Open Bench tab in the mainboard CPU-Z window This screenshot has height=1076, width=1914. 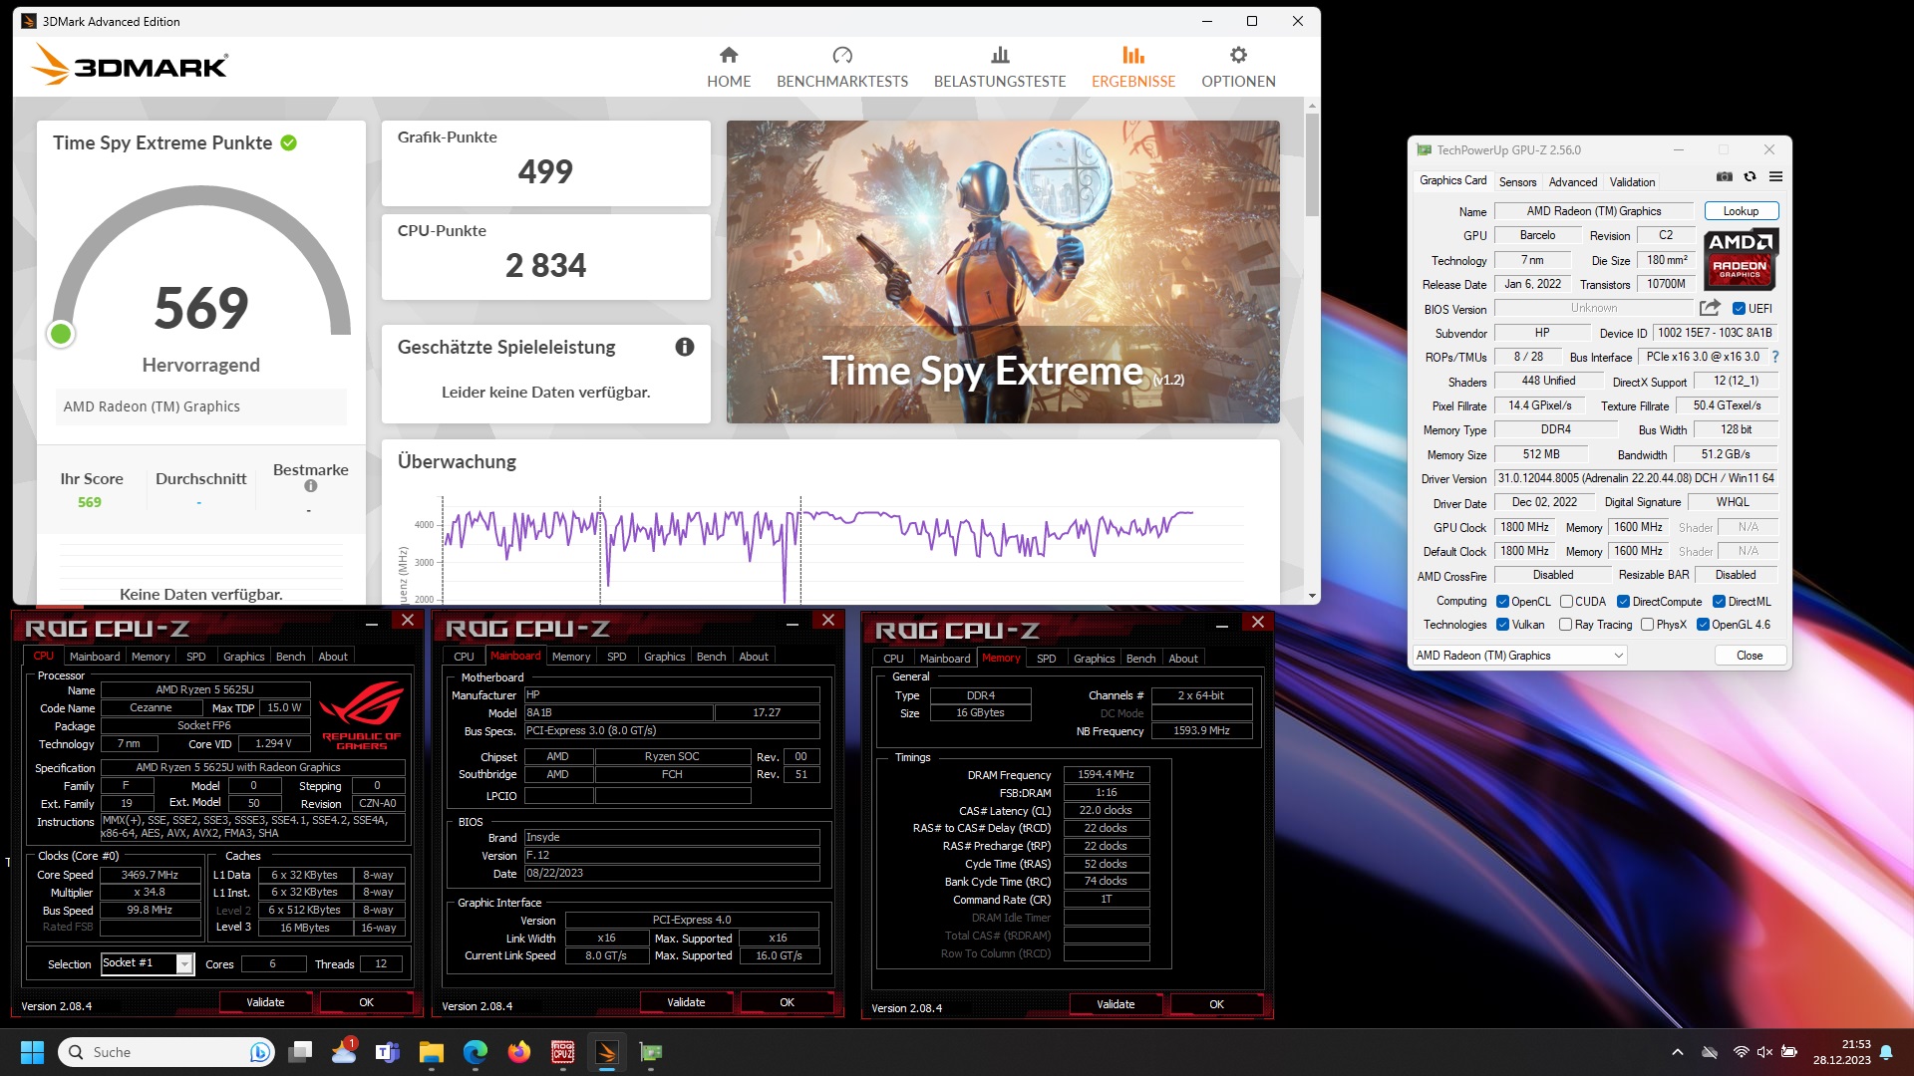711,657
